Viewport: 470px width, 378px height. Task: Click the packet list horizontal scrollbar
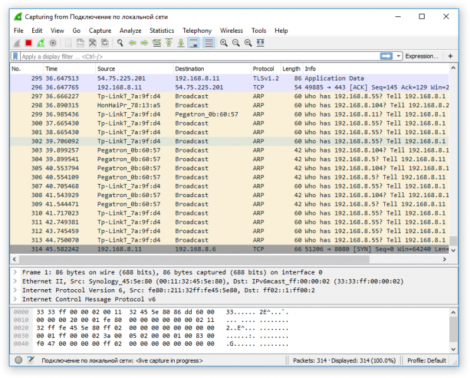pyautogui.click(x=194, y=259)
